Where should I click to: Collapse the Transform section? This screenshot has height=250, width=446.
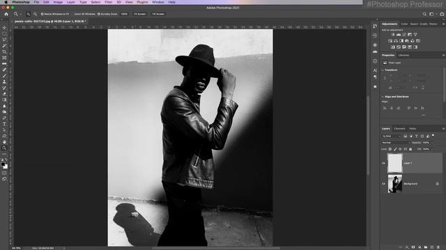click(383, 70)
